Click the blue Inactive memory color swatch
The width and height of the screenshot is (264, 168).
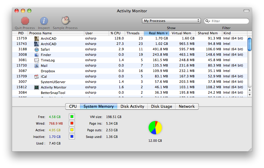click(x=72, y=136)
